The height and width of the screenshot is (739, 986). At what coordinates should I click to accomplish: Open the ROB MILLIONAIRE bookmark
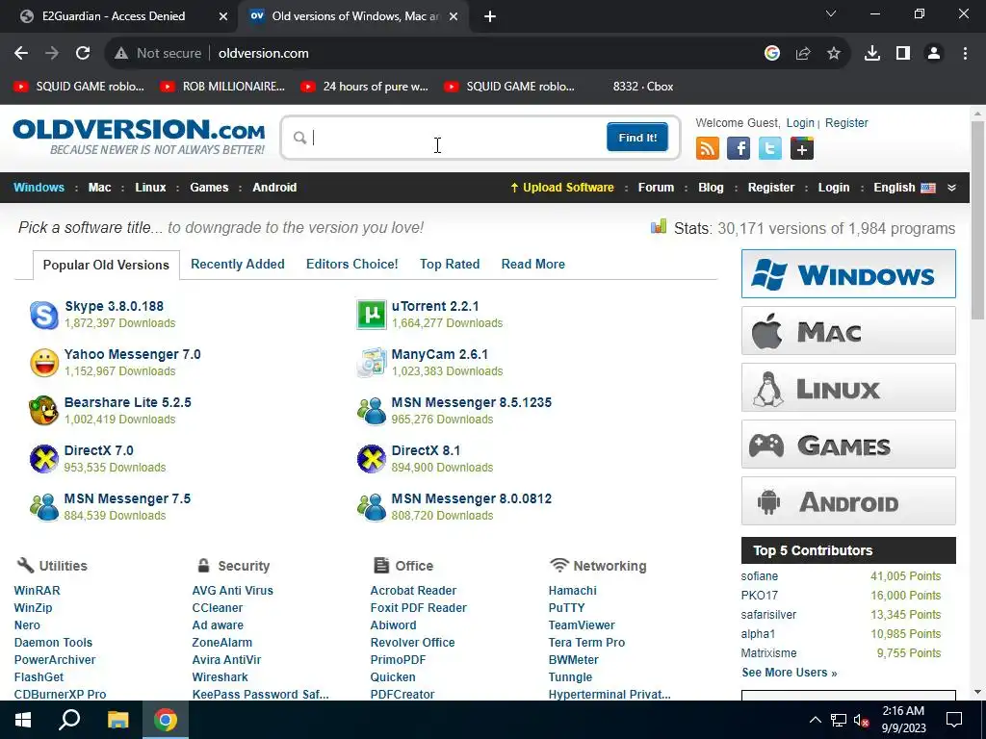pos(222,87)
